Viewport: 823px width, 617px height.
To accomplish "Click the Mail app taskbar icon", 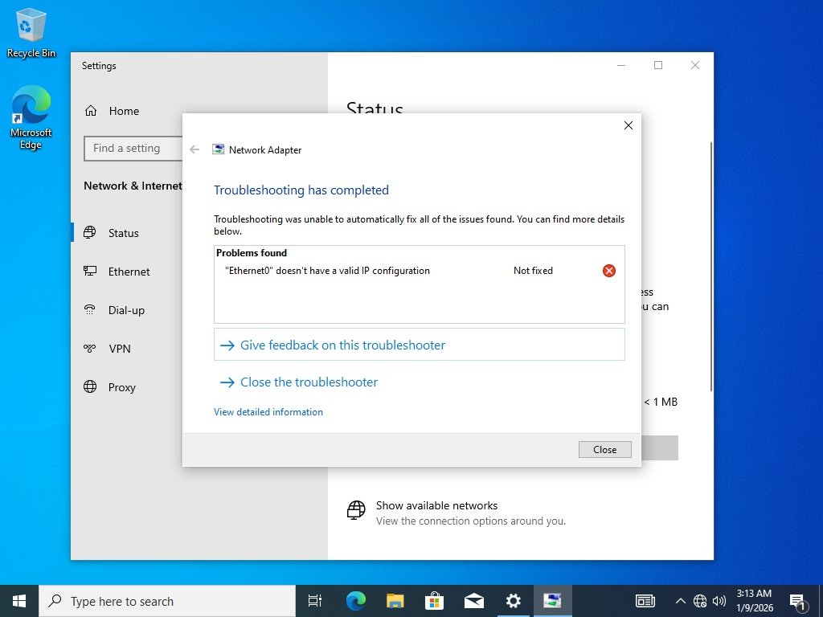I will [473, 600].
